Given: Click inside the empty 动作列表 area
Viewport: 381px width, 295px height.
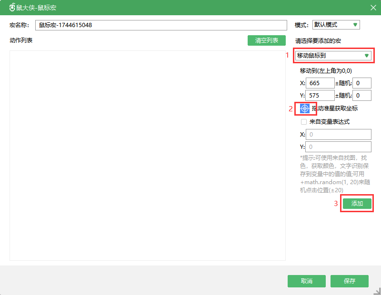Looking at the screenshot, I should pyautogui.click(x=148, y=155).
